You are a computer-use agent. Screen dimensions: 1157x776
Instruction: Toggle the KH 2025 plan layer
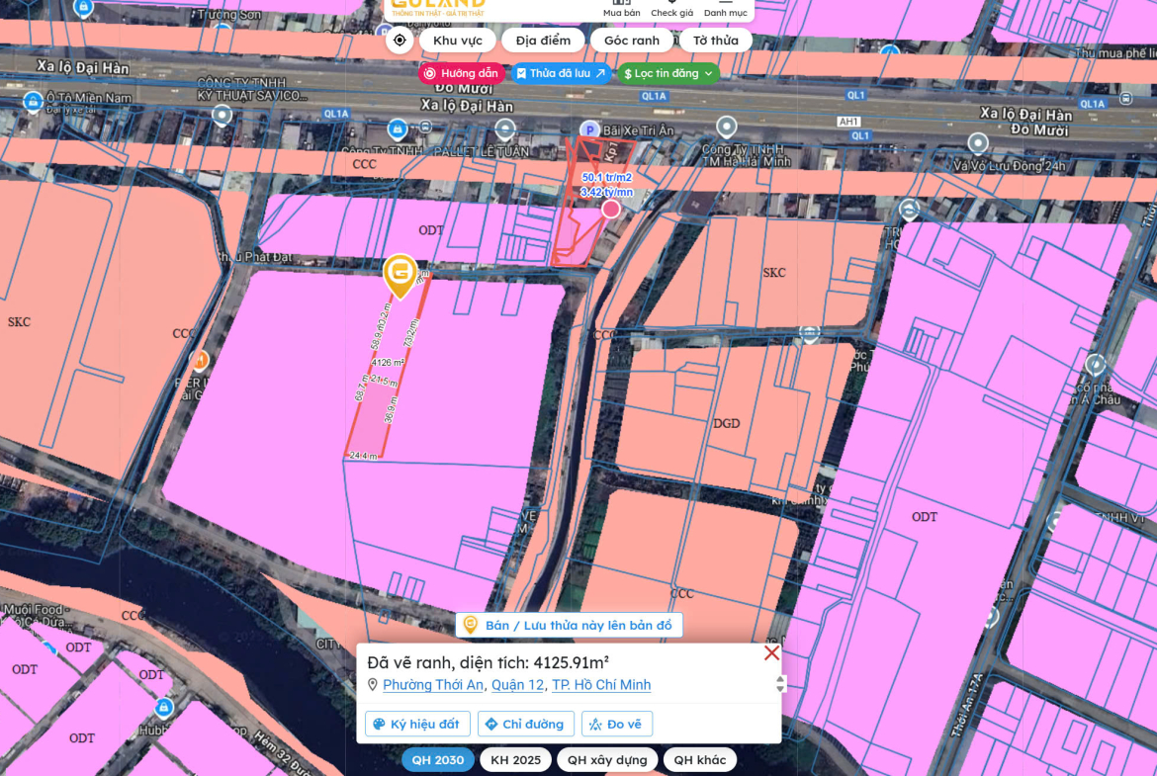516,760
